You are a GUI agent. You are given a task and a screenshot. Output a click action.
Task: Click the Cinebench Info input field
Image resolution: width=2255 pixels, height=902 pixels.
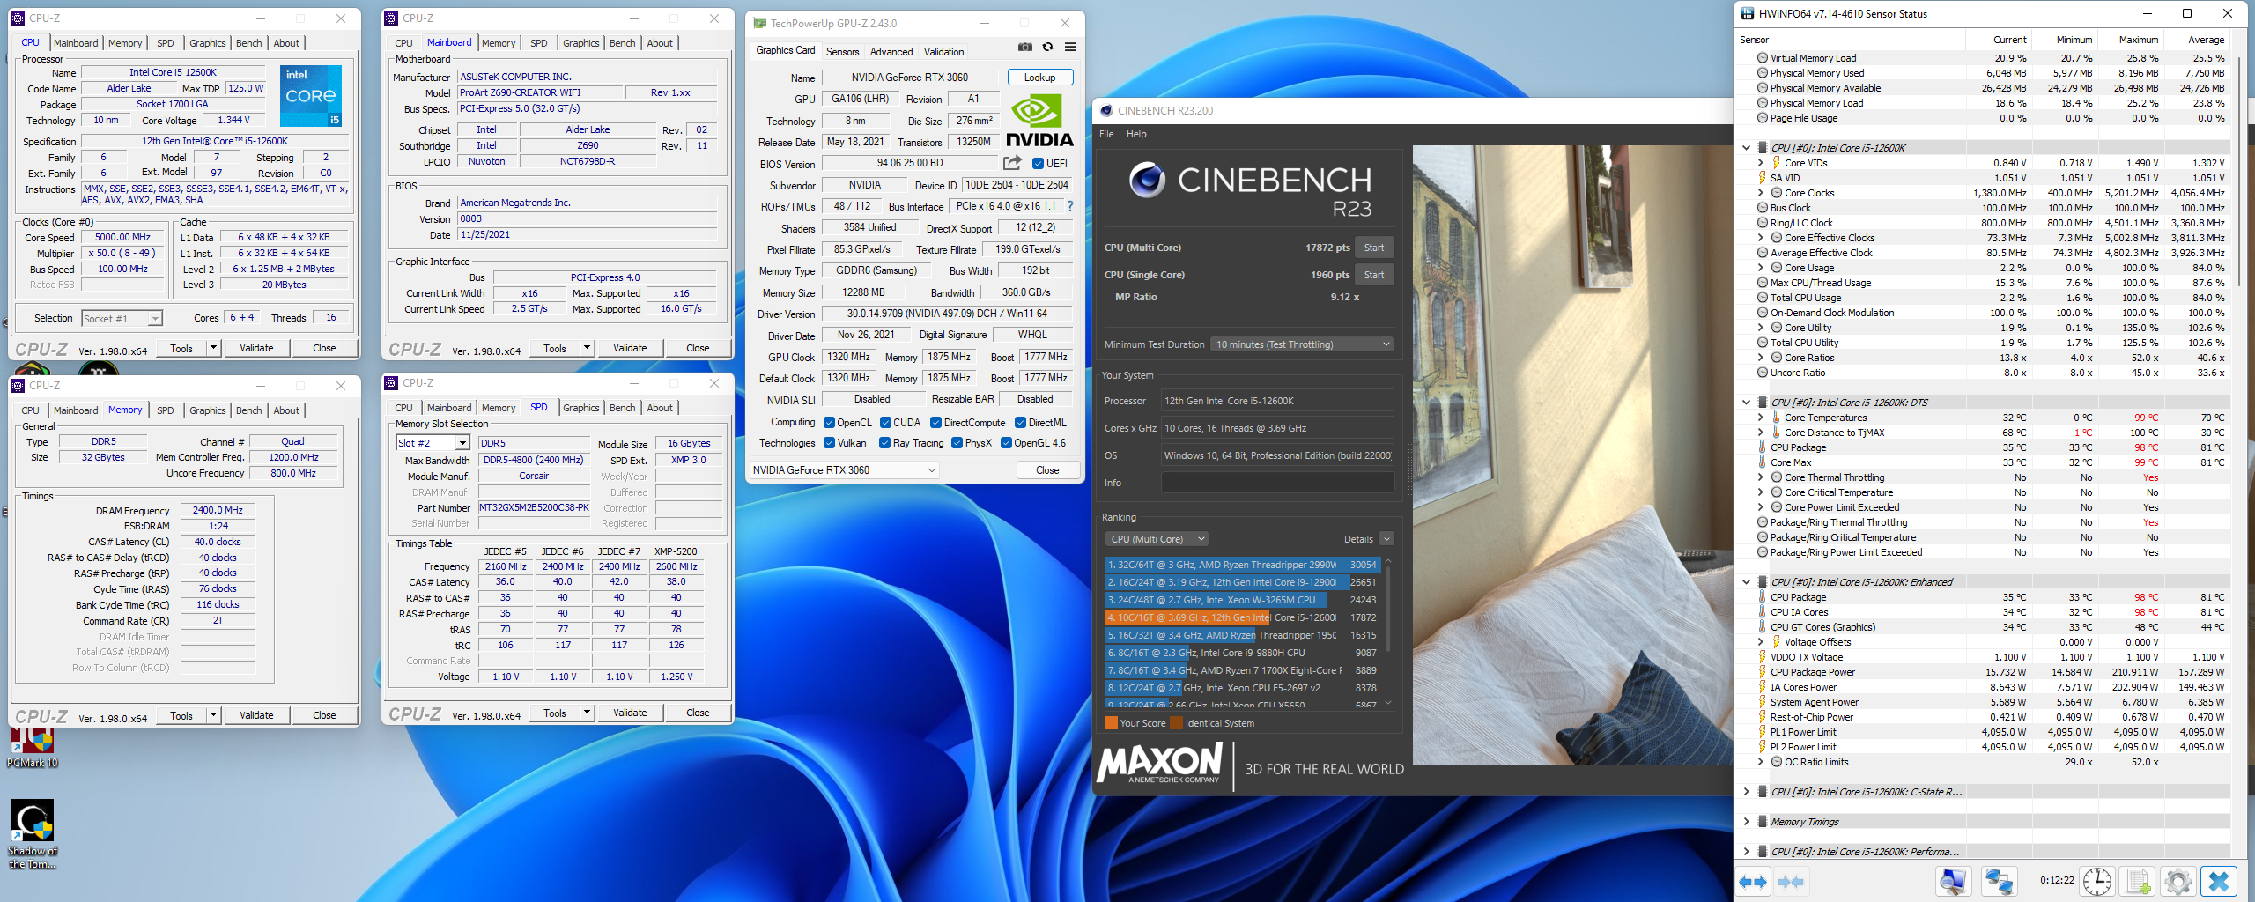1277,483
